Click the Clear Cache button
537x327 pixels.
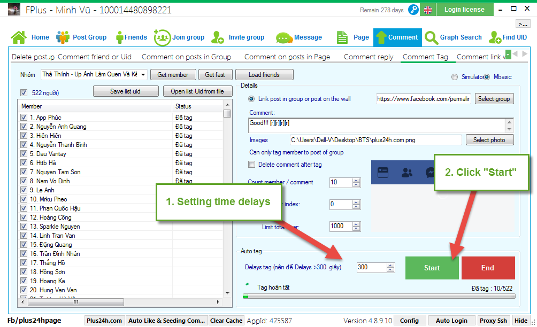pyautogui.click(x=226, y=321)
